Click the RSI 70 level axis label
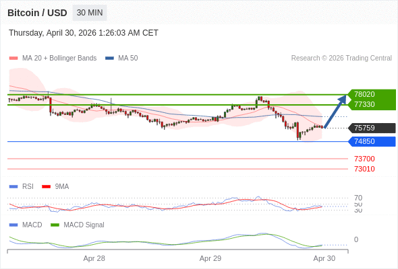This screenshot has height=269, width=398. (358, 198)
